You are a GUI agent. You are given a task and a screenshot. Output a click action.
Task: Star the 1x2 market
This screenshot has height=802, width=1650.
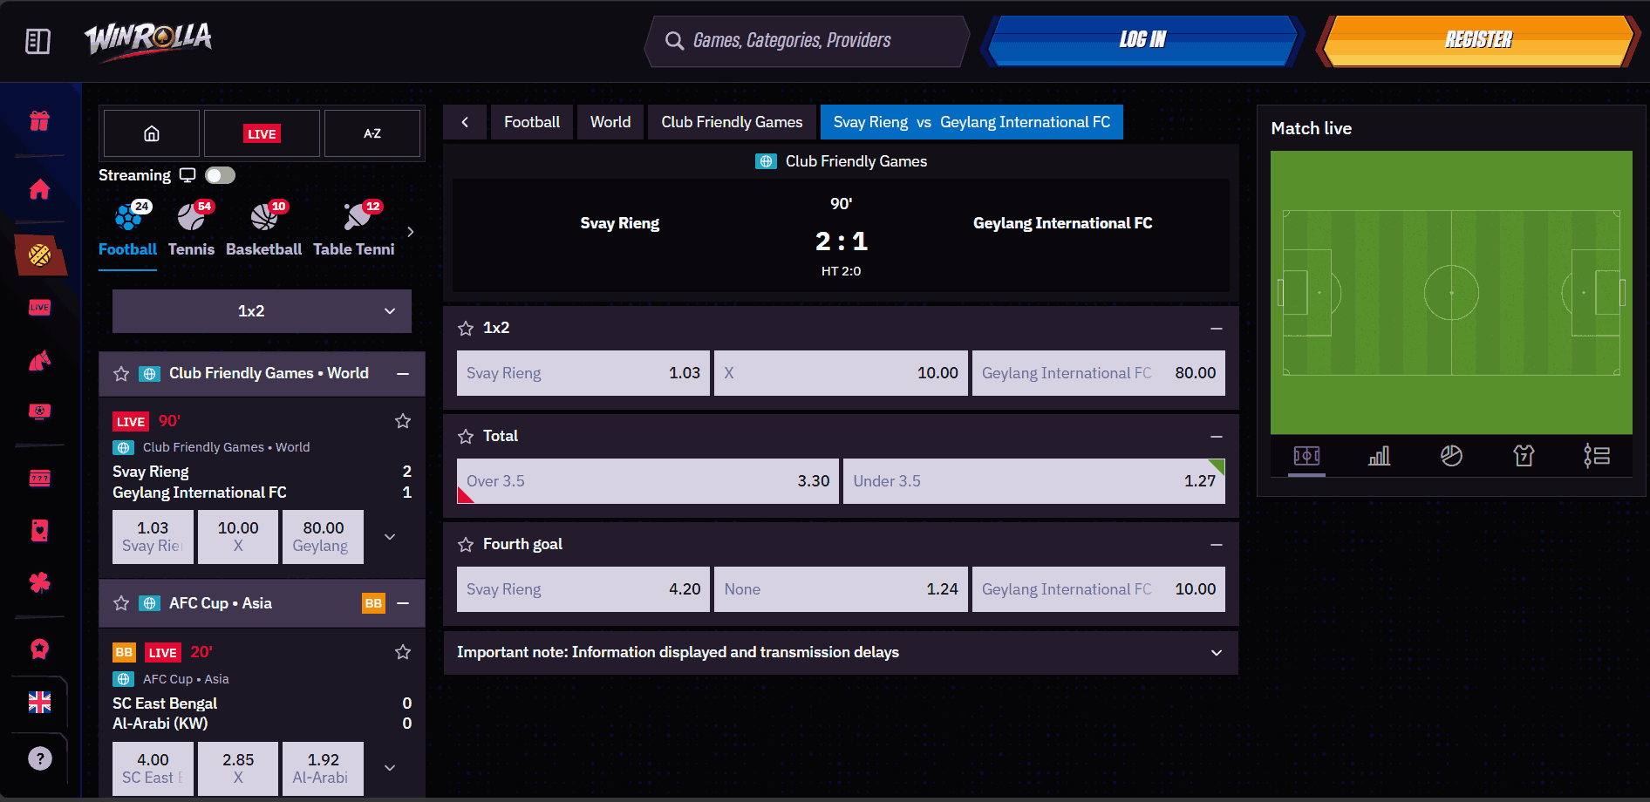(466, 329)
